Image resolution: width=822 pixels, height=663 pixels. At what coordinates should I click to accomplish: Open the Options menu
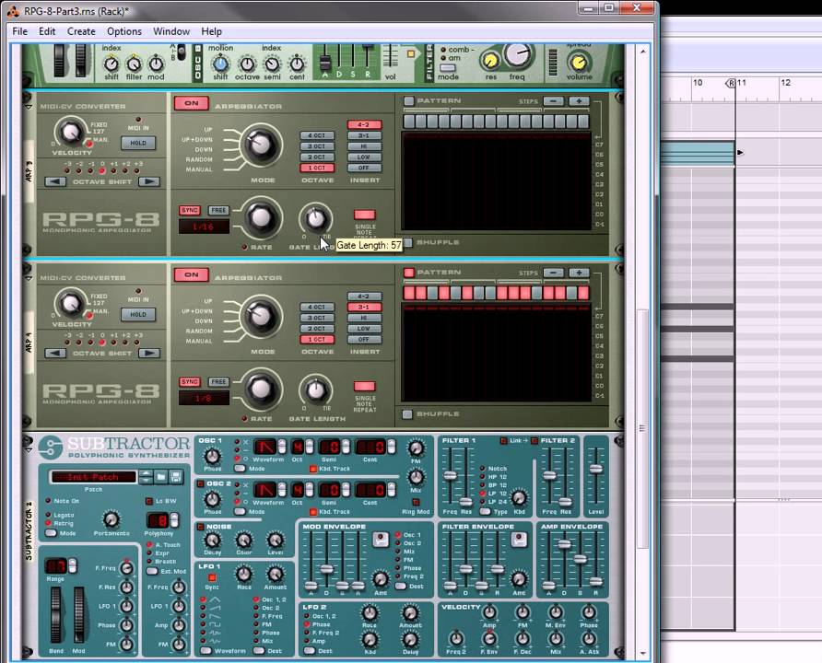tap(124, 31)
